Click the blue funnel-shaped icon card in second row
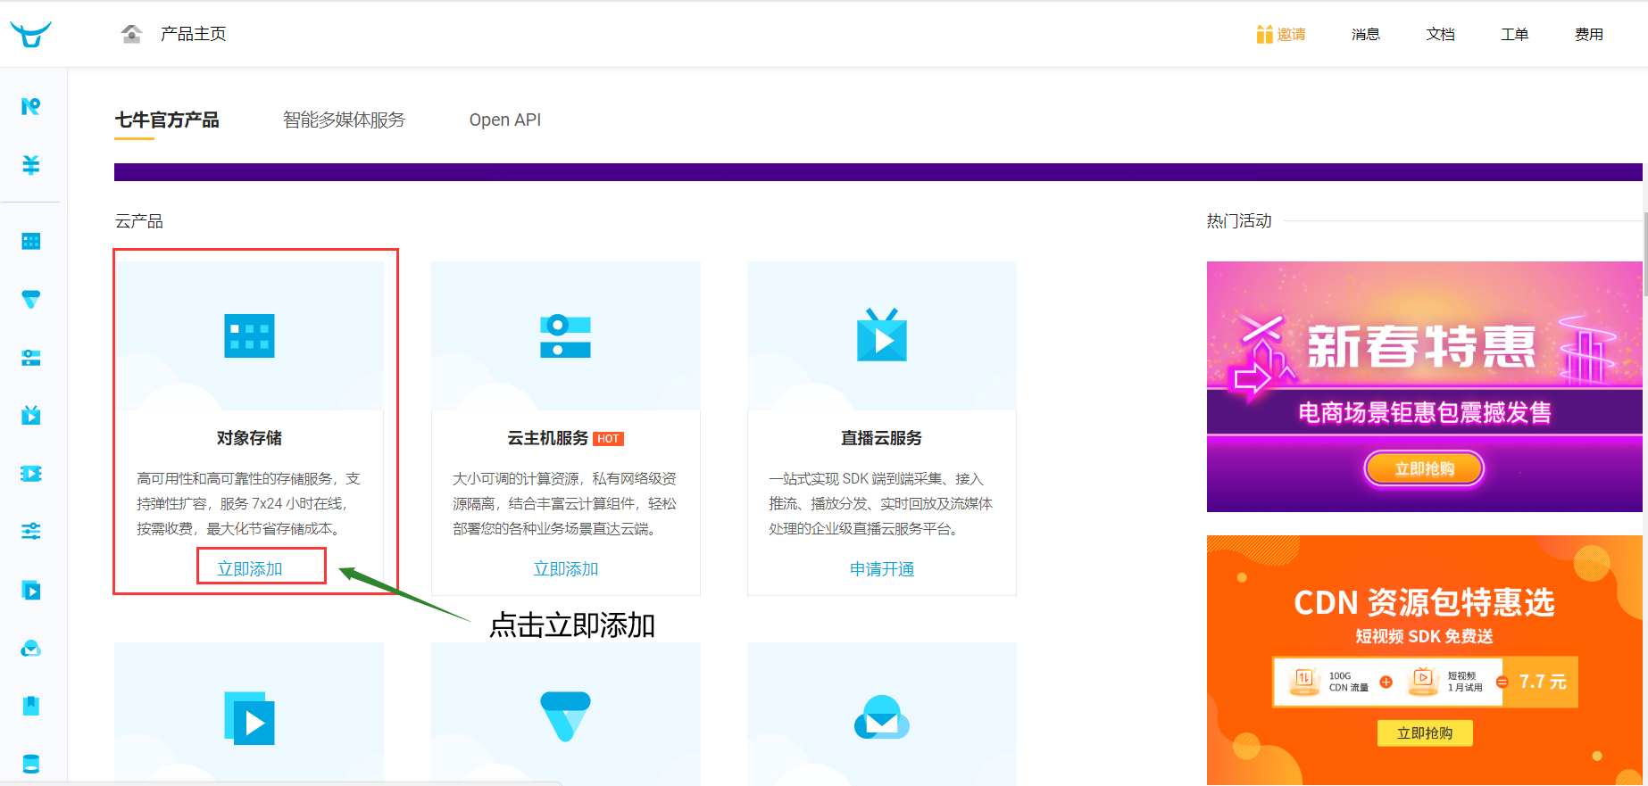Screen dimensions: 1648x786 (565, 716)
